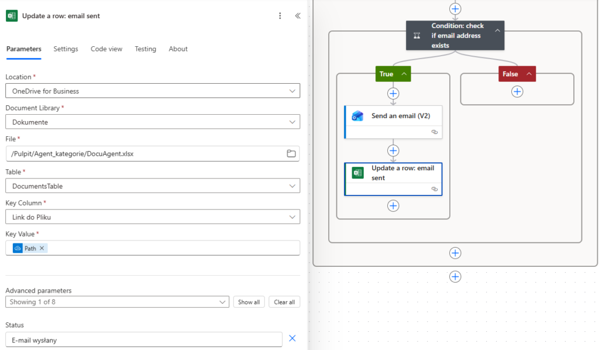Viewport: 599px width, 350px height.
Task: Click the Excel icon in the panel header
Action: (12, 16)
